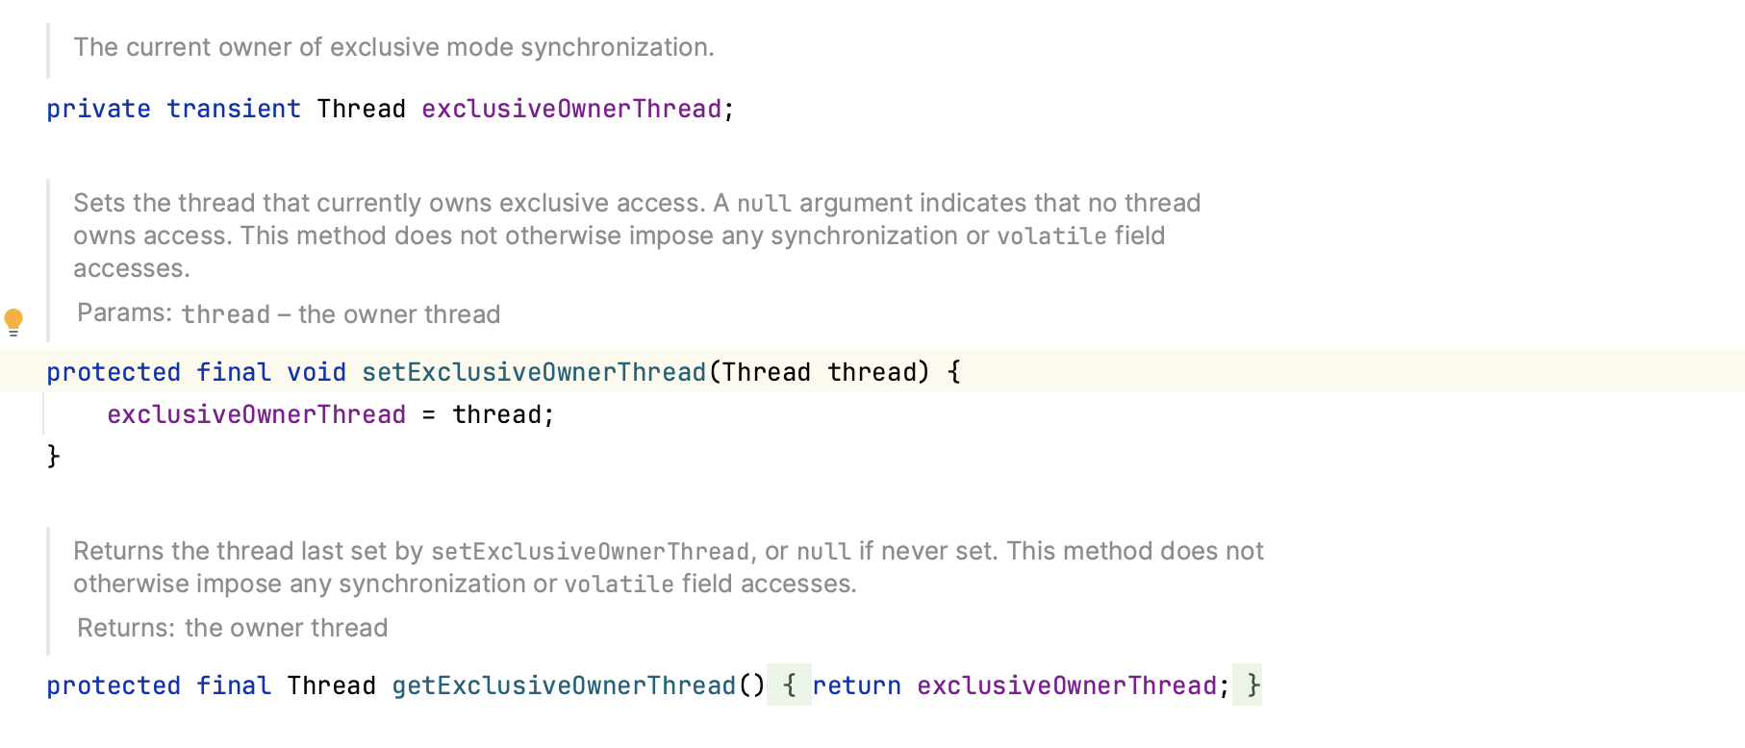The width and height of the screenshot is (1745, 748).
Task: Click the closing brace of setExclusiveOwnerThread method
Action: [54, 456]
